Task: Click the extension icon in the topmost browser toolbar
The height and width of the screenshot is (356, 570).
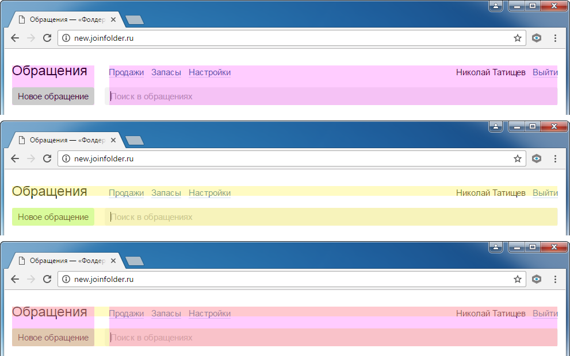Action: pos(537,38)
